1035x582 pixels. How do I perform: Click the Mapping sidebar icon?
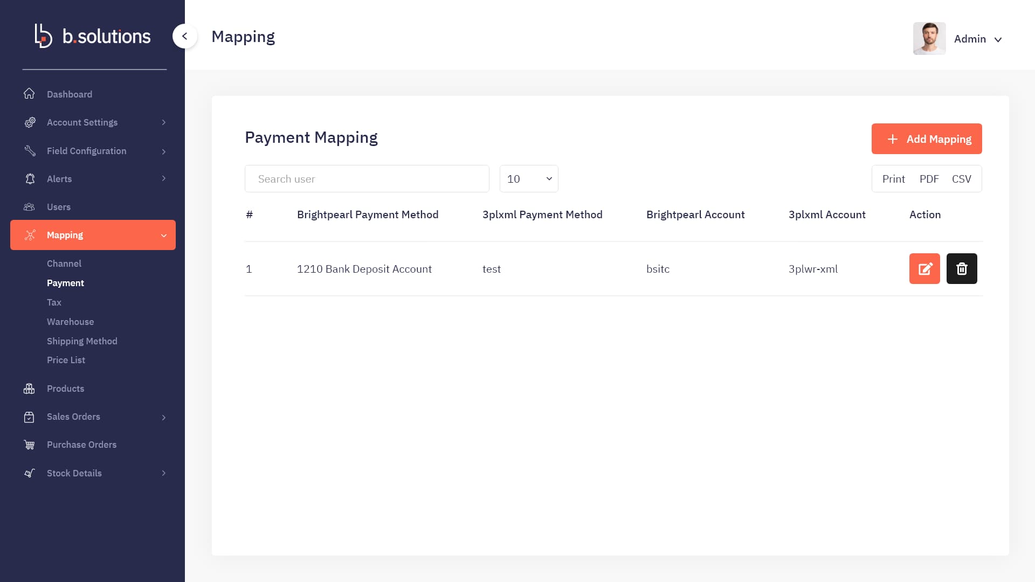click(x=30, y=235)
